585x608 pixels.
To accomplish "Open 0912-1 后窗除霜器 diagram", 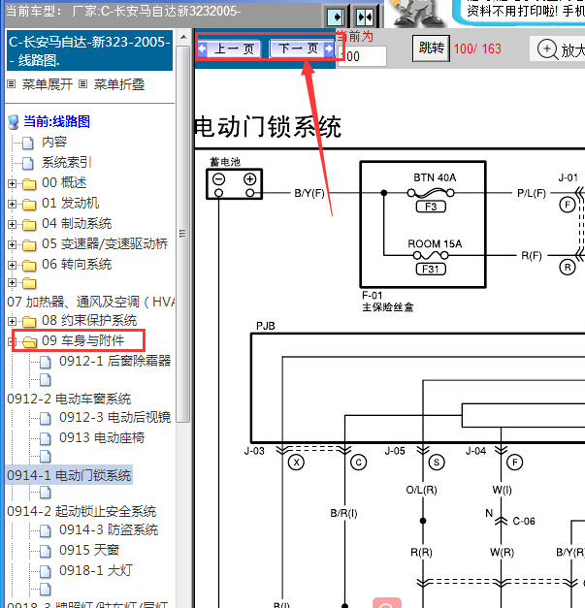I will [114, 361].
